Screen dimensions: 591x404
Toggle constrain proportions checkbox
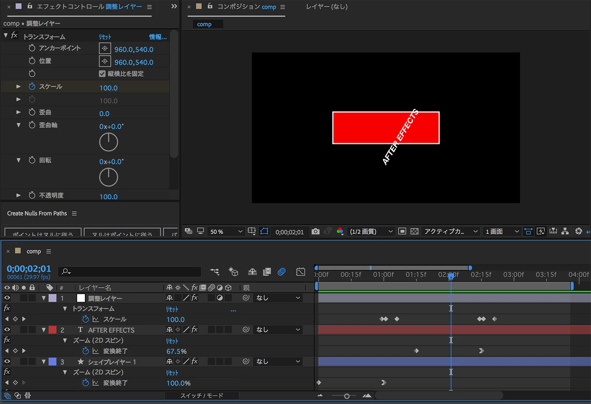(102, 74)
